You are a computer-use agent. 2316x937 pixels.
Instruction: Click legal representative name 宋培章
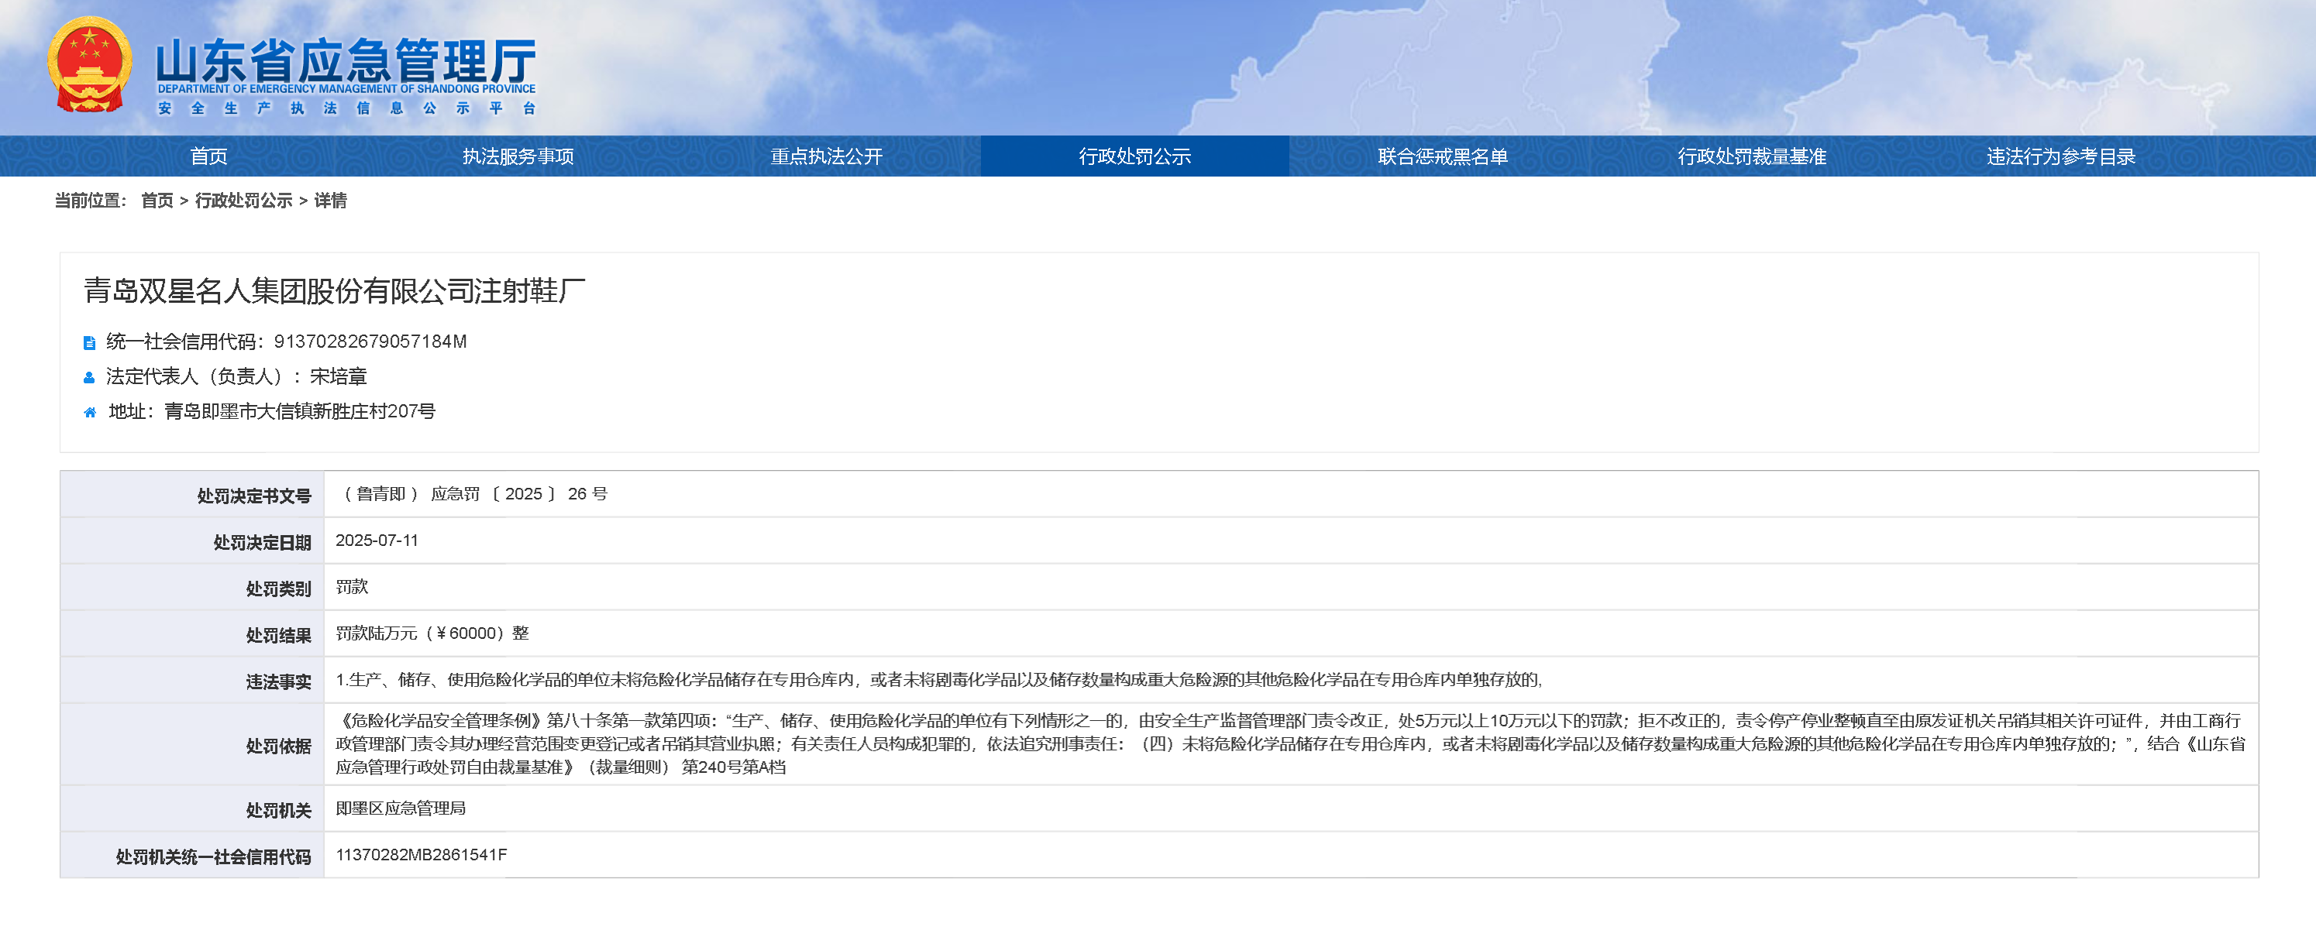point(338,376)
